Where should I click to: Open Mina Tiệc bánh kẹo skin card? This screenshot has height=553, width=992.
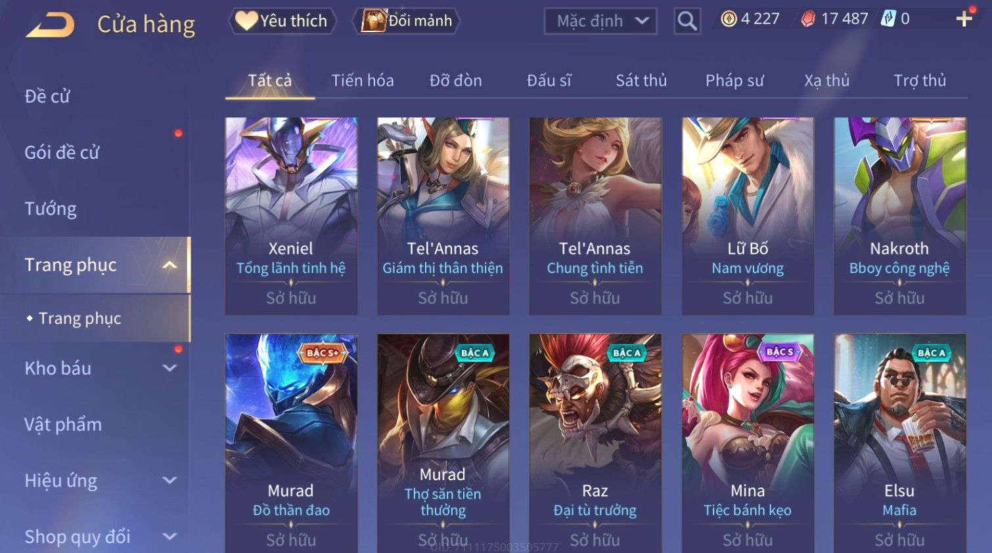[x=748, y=443]
